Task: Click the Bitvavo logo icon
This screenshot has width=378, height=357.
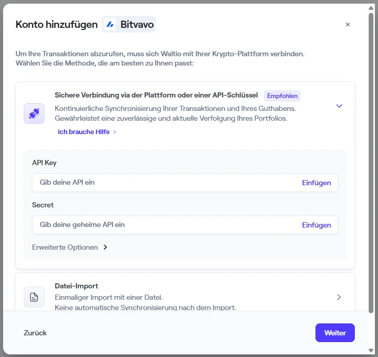Action: click(x=110, y=24)
